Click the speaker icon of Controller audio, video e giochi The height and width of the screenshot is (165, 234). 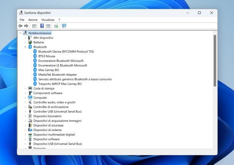[x=30, y=102]
